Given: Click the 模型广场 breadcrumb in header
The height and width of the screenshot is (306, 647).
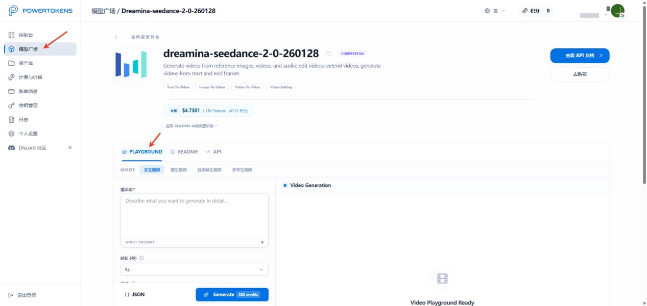Looking at the screenshot, I should pos(103,11).
